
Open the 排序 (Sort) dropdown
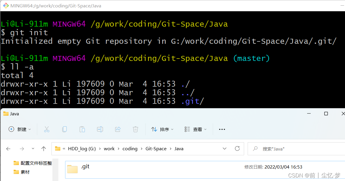[x=162, y=129]
